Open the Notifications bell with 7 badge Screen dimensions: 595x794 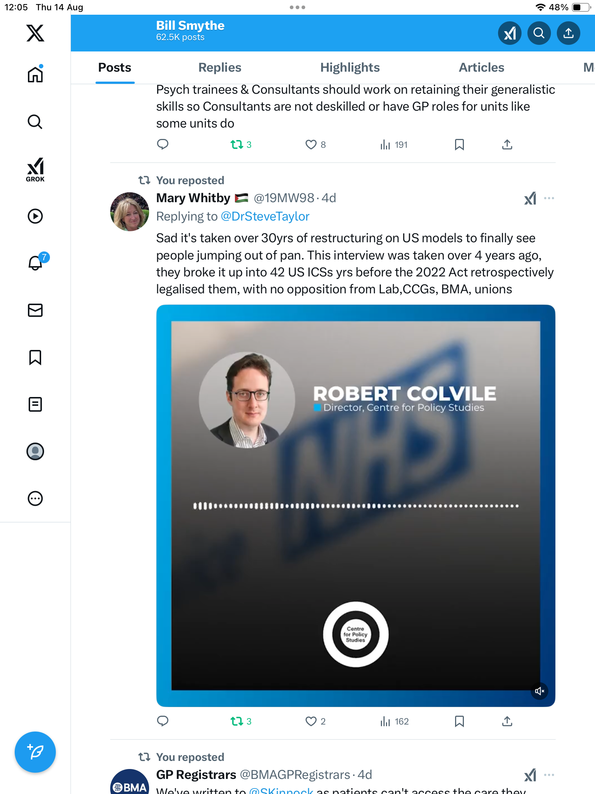(36, 263)
